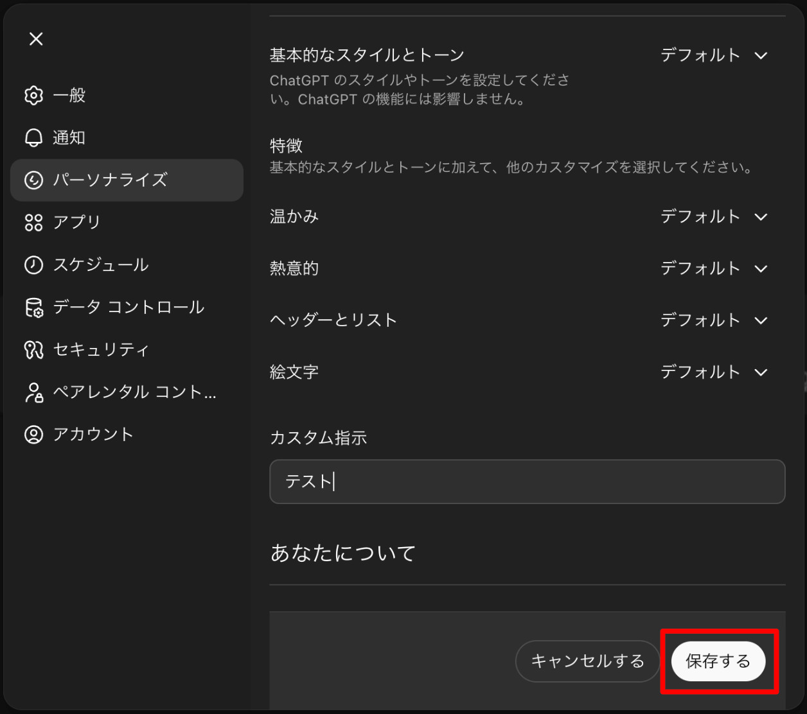Expand the ヘッダーとリスト dropdown
Screen dimensions: 807x714
[714, 320]
